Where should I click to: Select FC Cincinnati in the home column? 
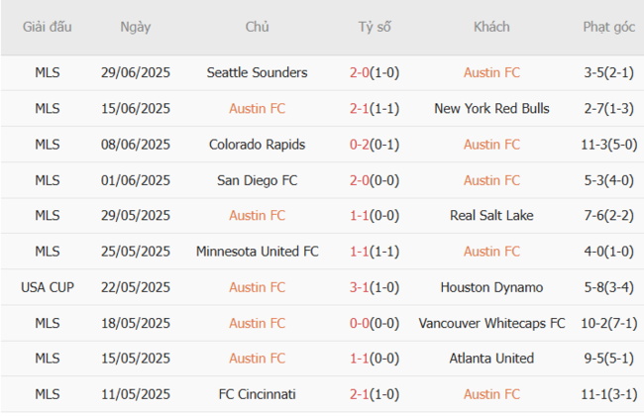coord(257,394)
